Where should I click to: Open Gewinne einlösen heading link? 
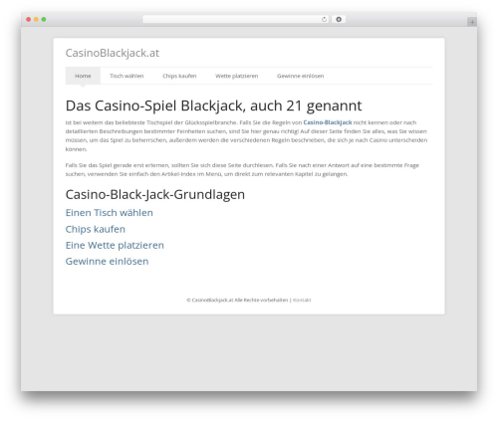(107, 262)
